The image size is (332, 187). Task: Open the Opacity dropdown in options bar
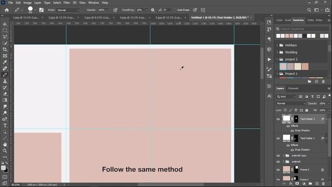107,10
